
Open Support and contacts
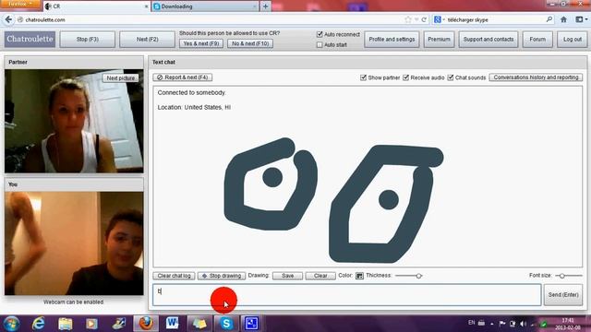[488, 39]
